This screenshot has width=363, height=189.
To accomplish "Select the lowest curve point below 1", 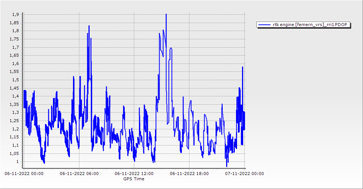I will [x=227, y=166].
